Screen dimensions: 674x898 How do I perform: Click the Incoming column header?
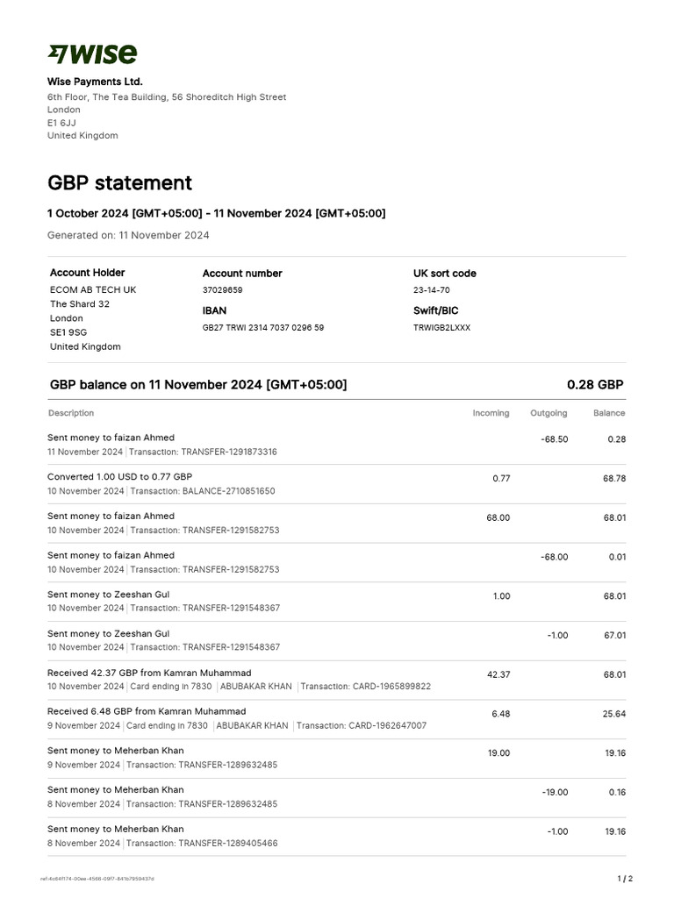click(x=491, y=413)
